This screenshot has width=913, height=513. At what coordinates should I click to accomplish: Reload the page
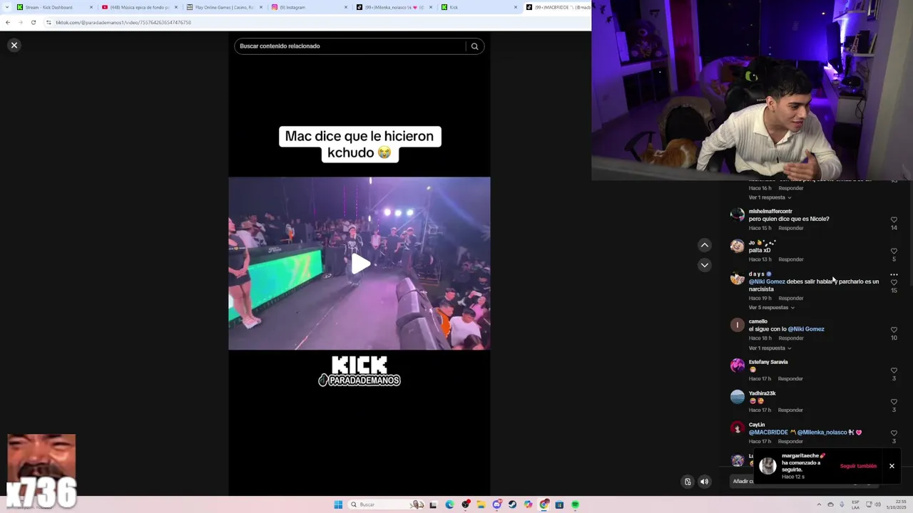pyautogui.click(x=33, y=22)
